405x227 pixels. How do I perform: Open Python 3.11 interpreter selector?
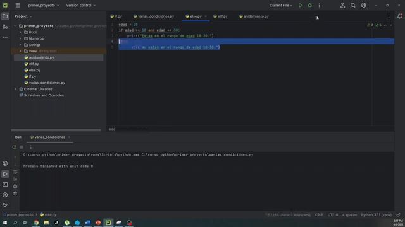377,215
